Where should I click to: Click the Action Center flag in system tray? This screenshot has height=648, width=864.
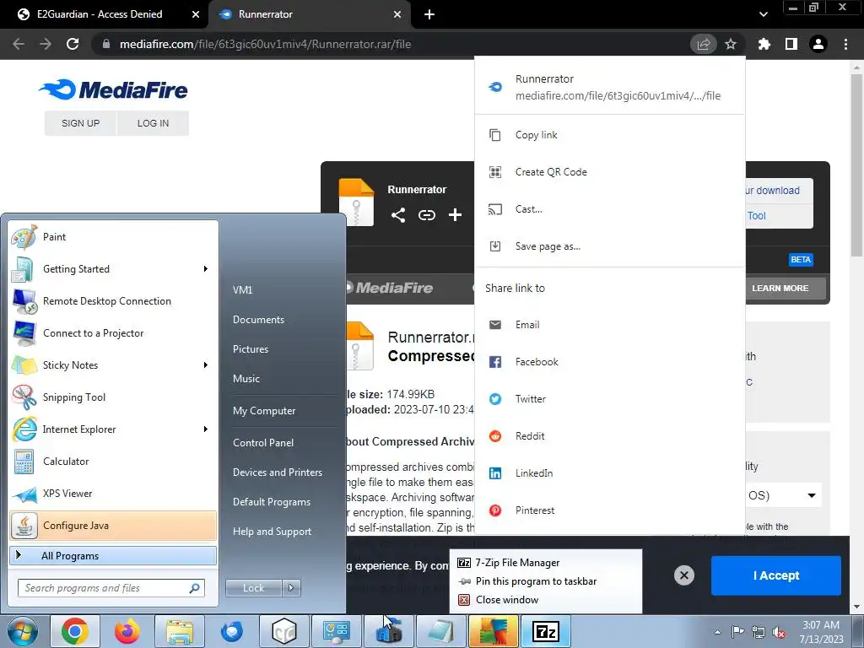coord(737,632)
